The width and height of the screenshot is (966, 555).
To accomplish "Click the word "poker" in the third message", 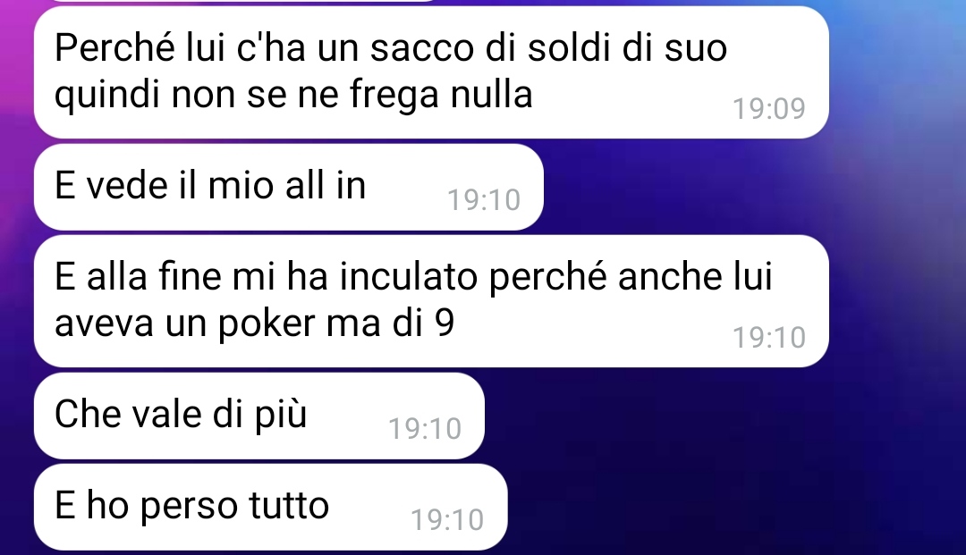I will click(x=267, y=324).
